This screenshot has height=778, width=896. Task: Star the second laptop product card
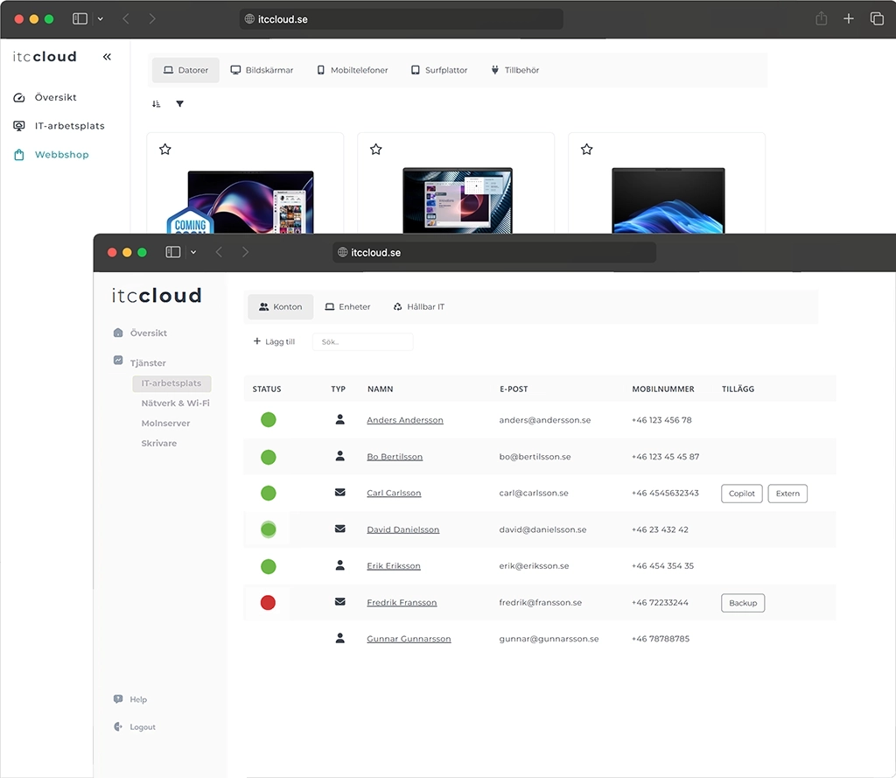point(375,150)
